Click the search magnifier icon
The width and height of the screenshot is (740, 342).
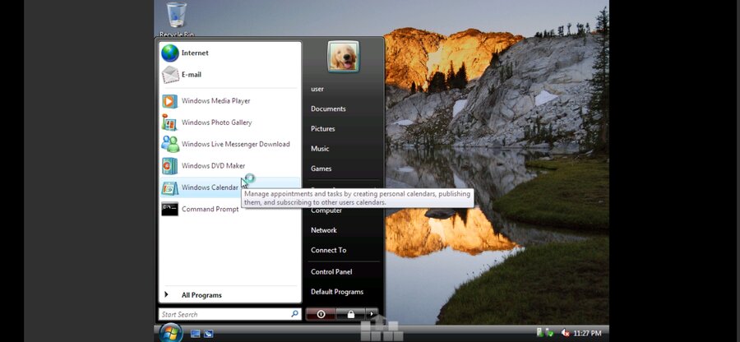click(x=294, y=314)
